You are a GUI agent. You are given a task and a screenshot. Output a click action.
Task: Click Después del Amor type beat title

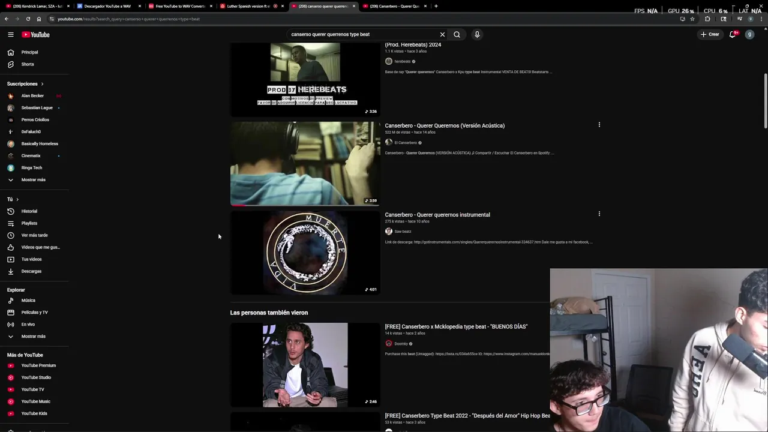pyautogui.click(x=467, y=416)
